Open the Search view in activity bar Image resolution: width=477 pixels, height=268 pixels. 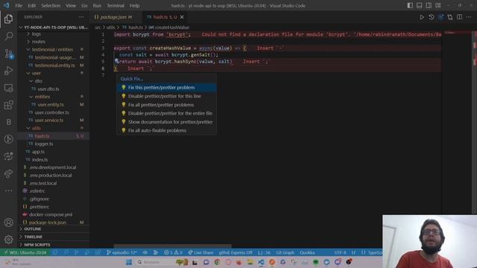(x=8, y=36)
